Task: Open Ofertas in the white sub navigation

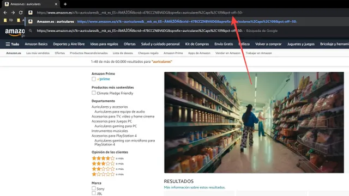Action: 59,53
